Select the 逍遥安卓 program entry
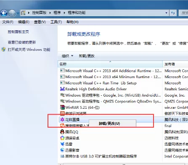The height and width of the screenshot is (165, 188). 72,138
